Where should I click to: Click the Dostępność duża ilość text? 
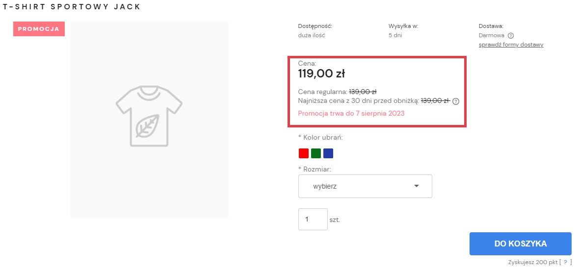(x=315, y=31)
